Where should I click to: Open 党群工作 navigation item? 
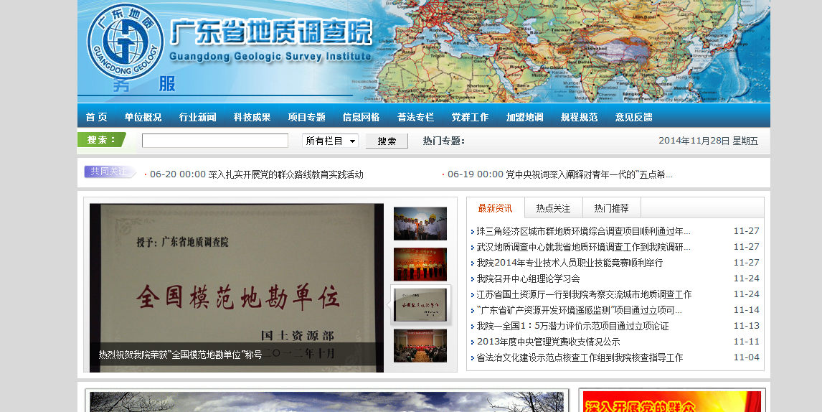click(x=471, y=117)
